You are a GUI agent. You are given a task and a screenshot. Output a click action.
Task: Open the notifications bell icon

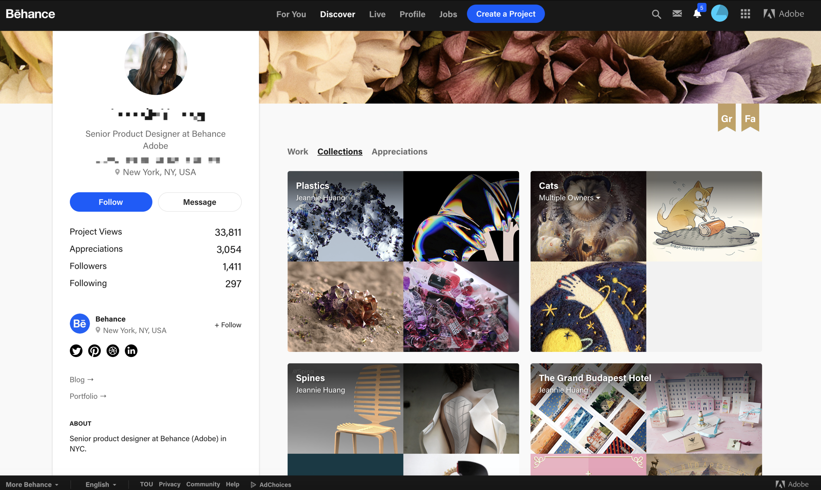[697, 14]
